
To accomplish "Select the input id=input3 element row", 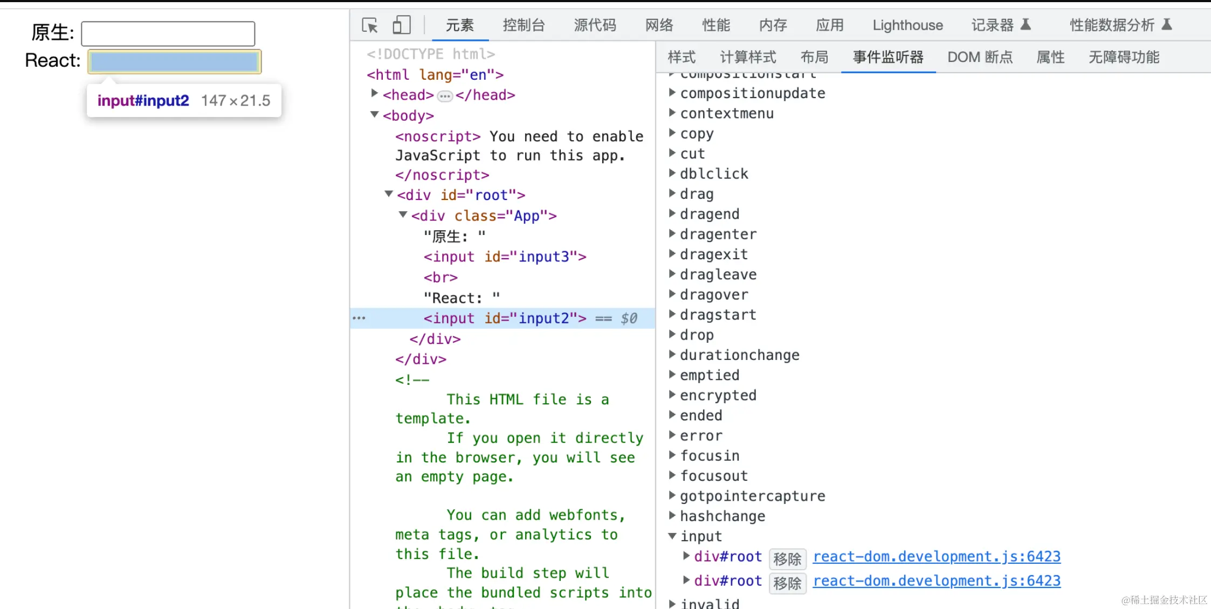I will coord(505,257).
